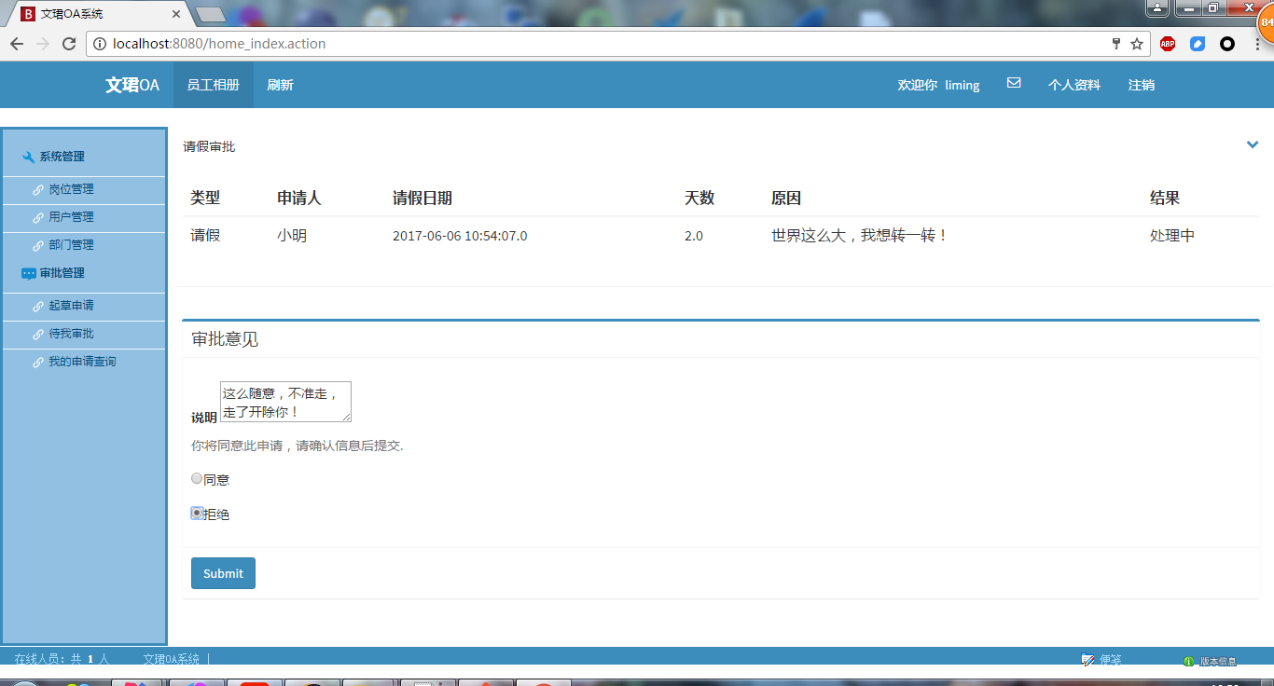This screenshot has width=1274, height=686.
Task: Click the browser forward arrow
Action: pos(43,44)
